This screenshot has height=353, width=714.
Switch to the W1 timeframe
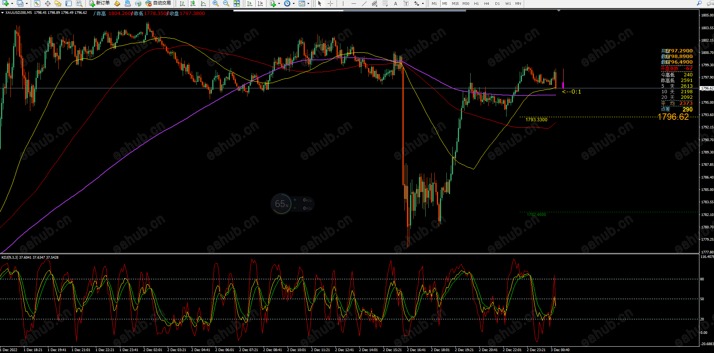point(508,3)
